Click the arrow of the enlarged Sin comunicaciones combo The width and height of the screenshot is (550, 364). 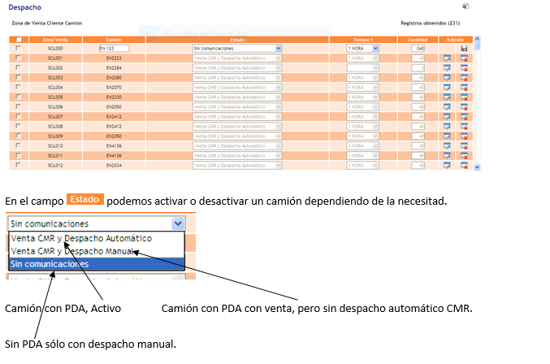click(178, 223)
